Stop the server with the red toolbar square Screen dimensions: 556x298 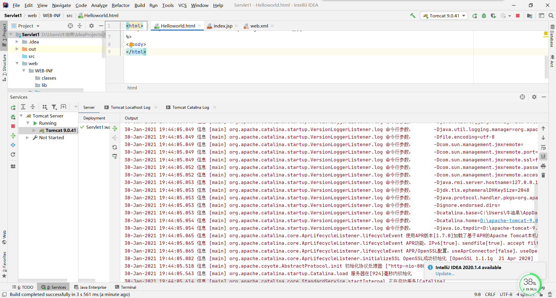click(518, 16)
